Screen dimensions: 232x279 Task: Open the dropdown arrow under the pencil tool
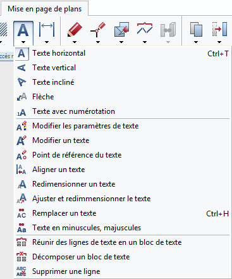[x=75, y=42]
